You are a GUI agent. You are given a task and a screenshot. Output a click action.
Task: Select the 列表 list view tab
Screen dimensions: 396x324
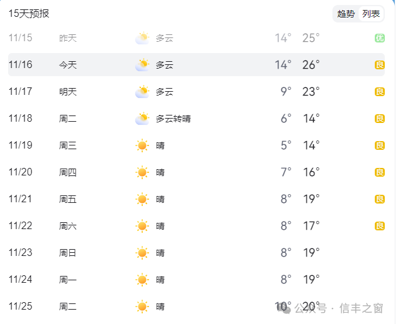[x=371, y=14]
